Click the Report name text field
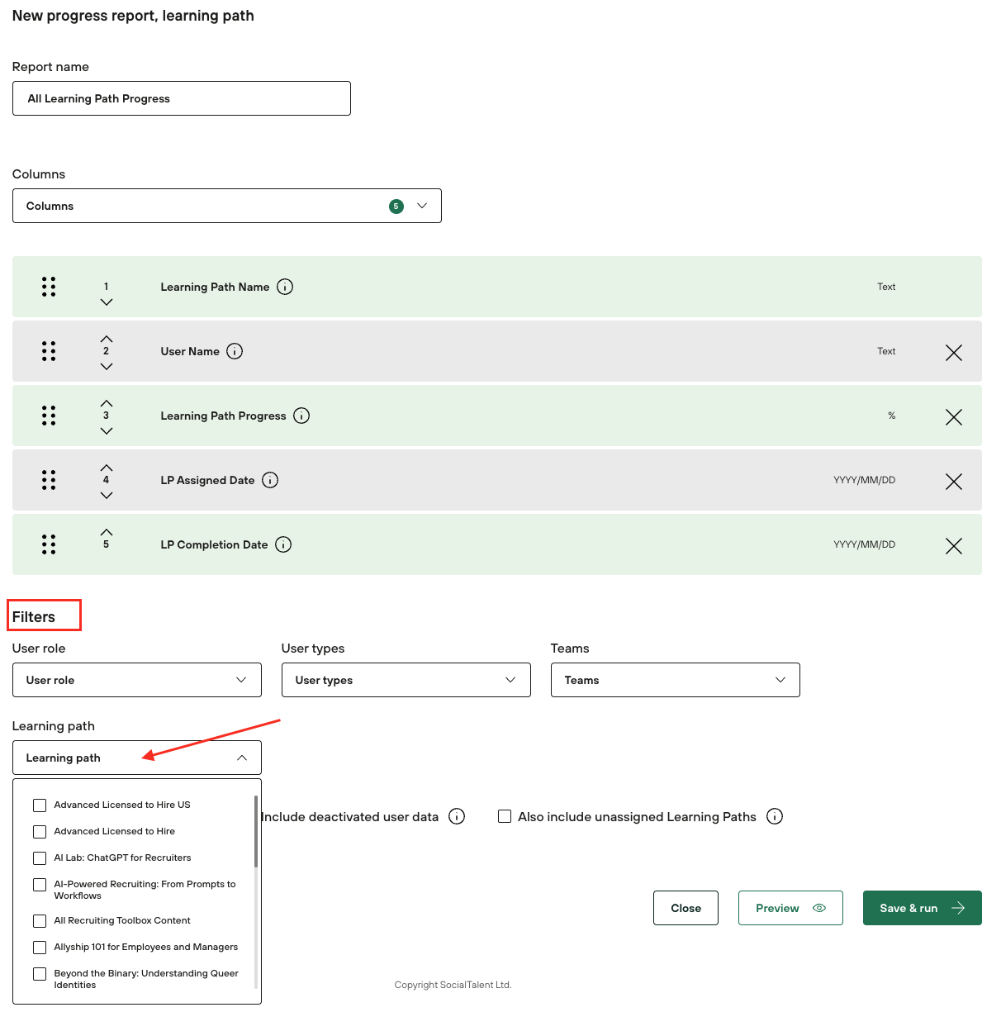Screen dimensions: 1001x1012 pos(182,98)
